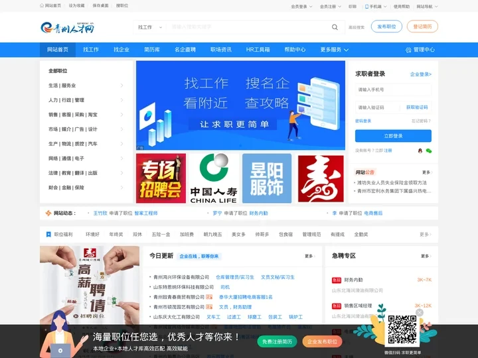Open the 名企直聘 nav tab
Image resolution: width=478 pixels, height=358 pixels.
pos(185,50)
